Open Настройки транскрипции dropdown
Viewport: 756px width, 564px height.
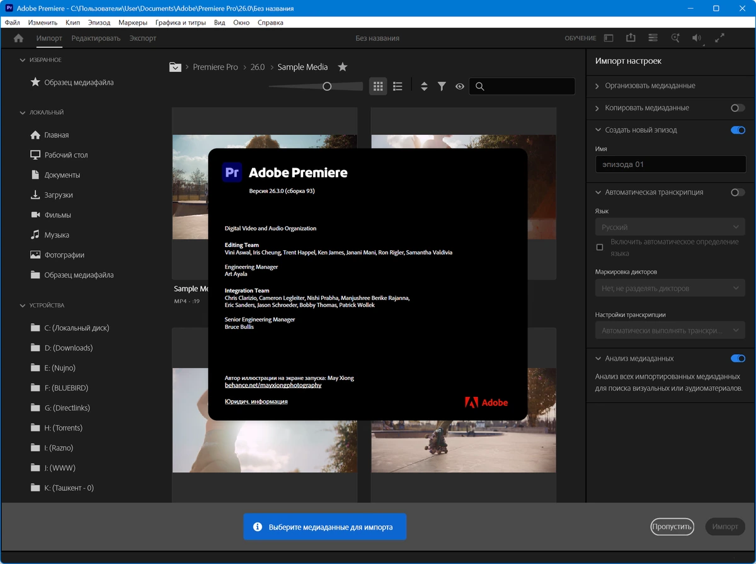(x=670, y=330)
